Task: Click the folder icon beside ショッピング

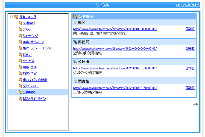Action: tap(20, 36)
